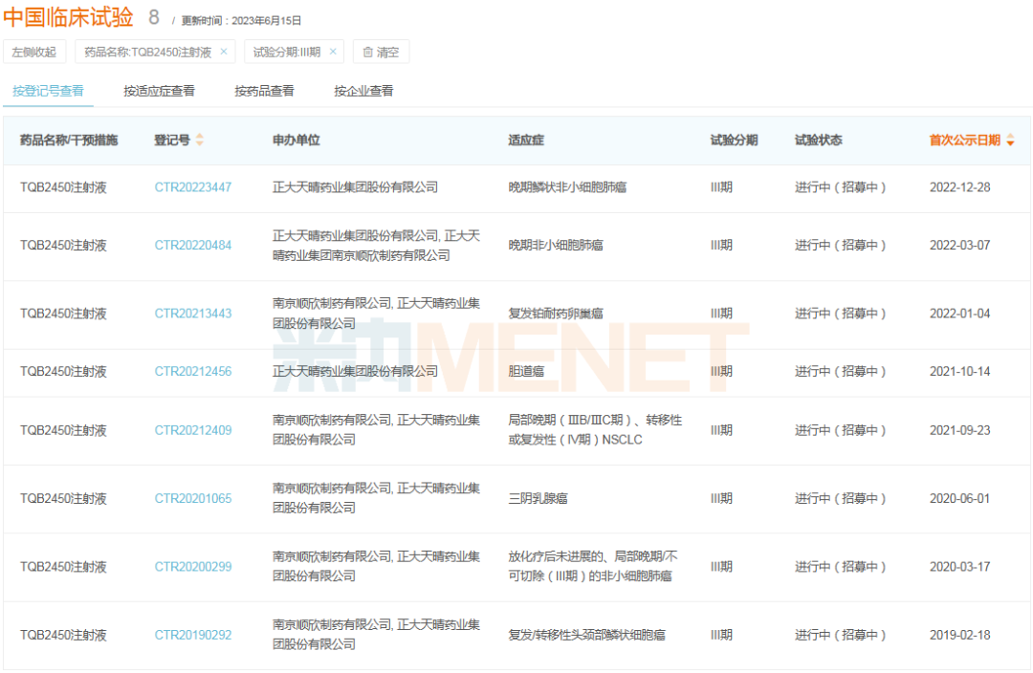This screenshot has height=673, width=1033.
Task: Click the 清空 clear filters button
Action: pos(381,52)
